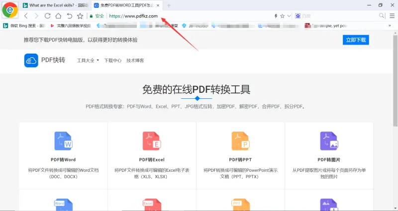Viewport: 398px width, 211px height.
Task: Click the star icon beside lightning icon
Action: (x=282, y=16)
